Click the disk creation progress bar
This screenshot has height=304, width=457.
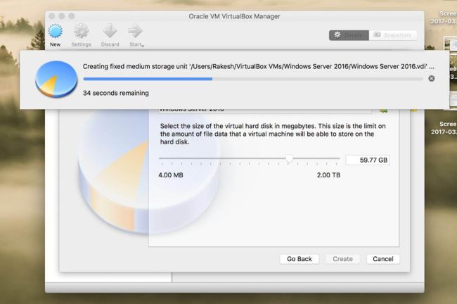tap(253, 79)
